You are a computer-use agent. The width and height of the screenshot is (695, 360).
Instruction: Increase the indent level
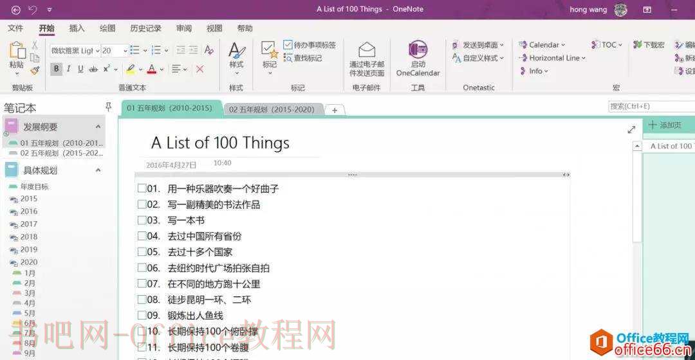(193, 50)
